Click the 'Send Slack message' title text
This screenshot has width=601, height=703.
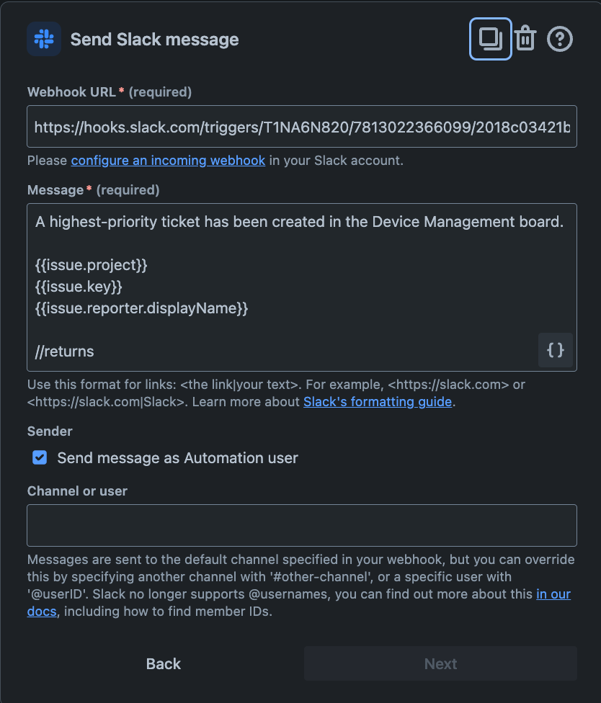point(154,40)
